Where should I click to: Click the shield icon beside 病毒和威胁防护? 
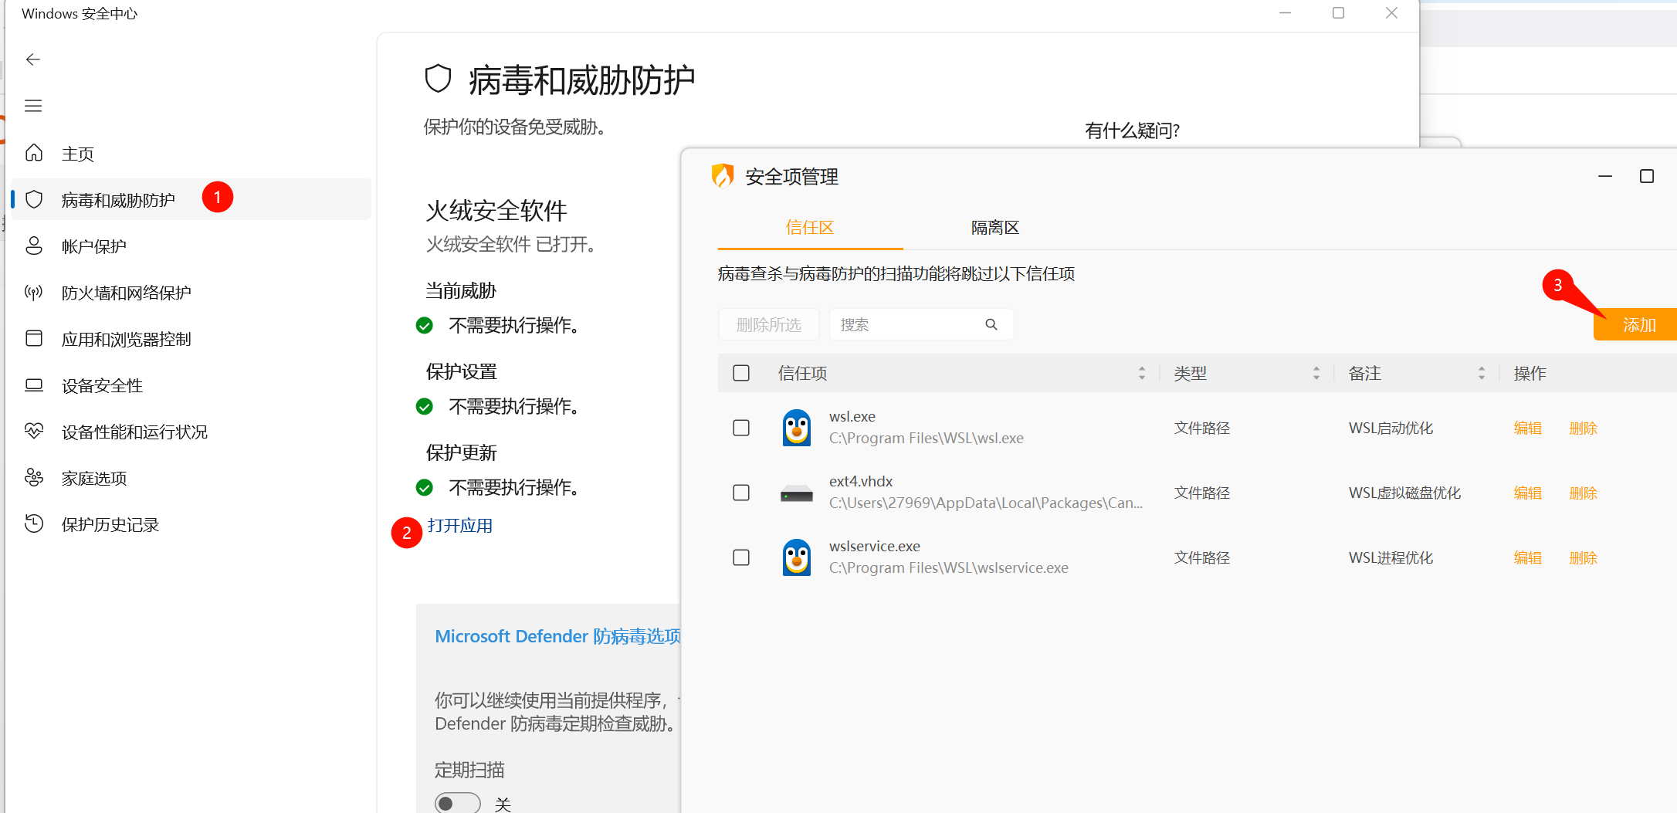tap(34, 199)
